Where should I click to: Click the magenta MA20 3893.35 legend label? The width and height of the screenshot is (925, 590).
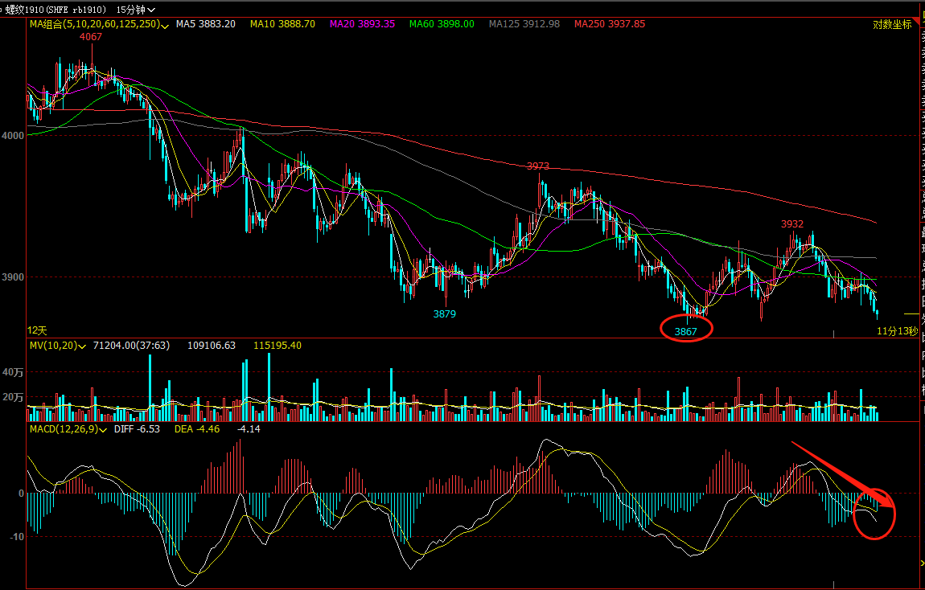pos(362,24)
